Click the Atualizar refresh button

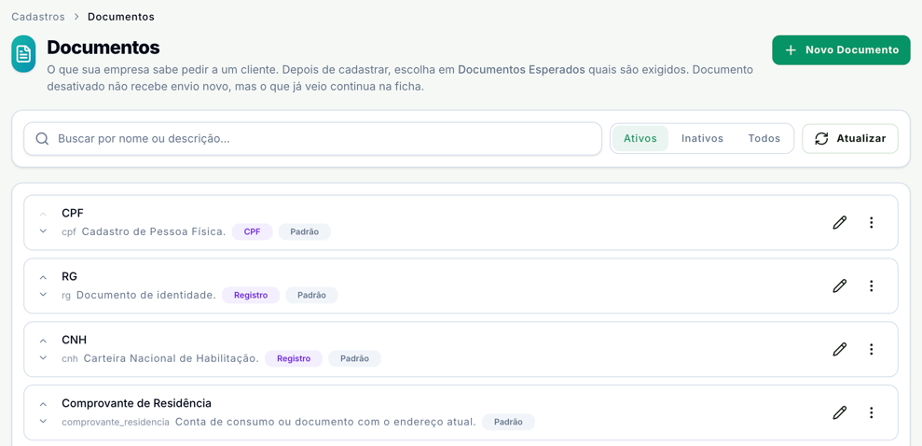(x=849, y=139)
